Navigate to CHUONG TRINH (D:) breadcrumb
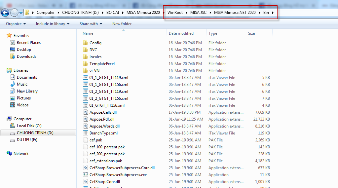Screen dimensions: 338x188 (x=80, y=13)
